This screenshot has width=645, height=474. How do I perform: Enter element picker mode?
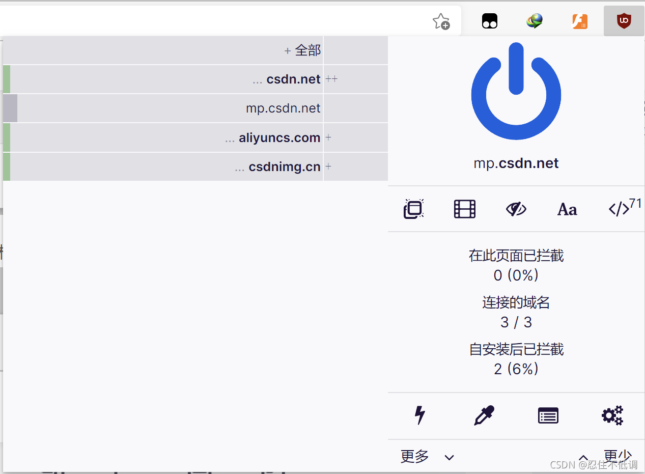[x=484, y=415]
